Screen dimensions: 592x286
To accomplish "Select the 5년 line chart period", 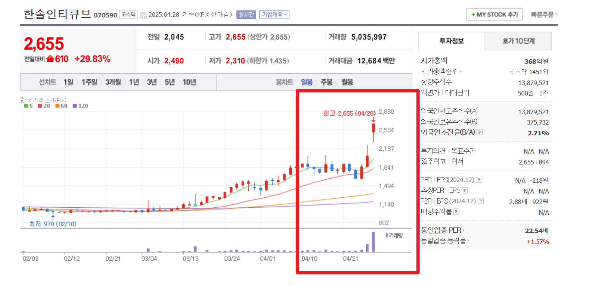I will point(170,82).
